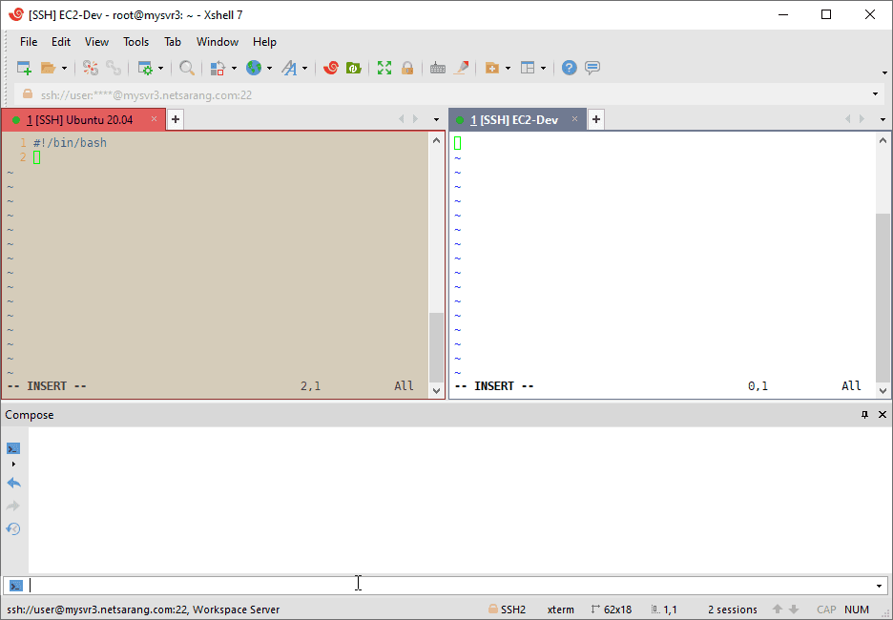893x620 pixels.
Task: Add a new tab beside EC2-Dev
Action: click(x=595, y=119)
